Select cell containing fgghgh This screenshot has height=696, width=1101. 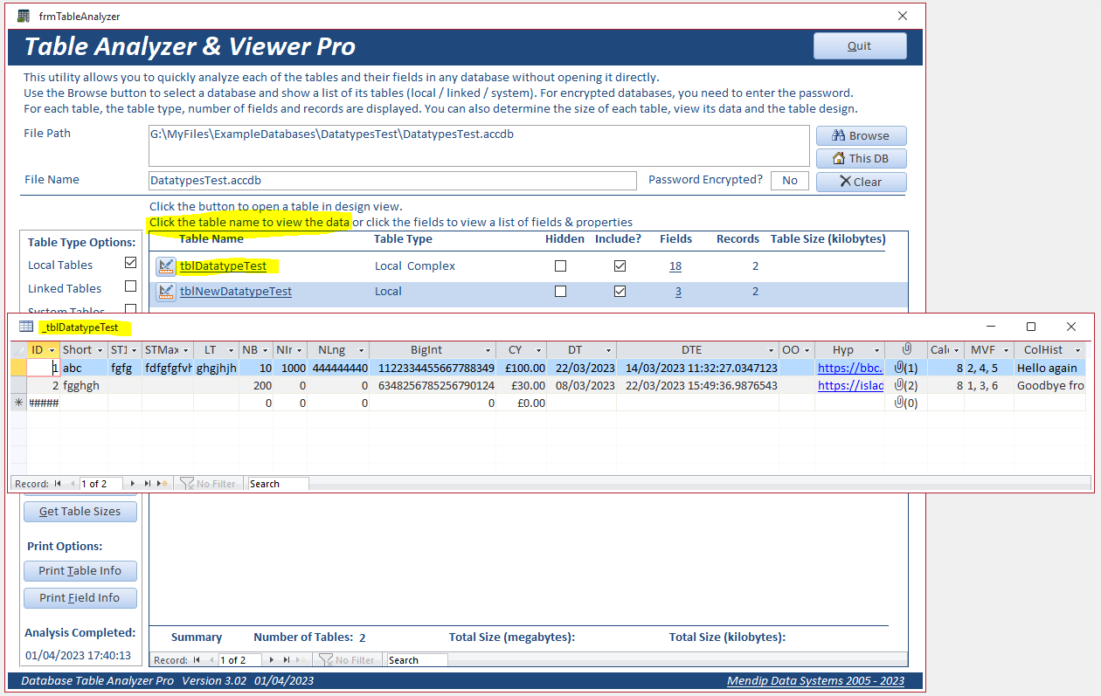84,385
